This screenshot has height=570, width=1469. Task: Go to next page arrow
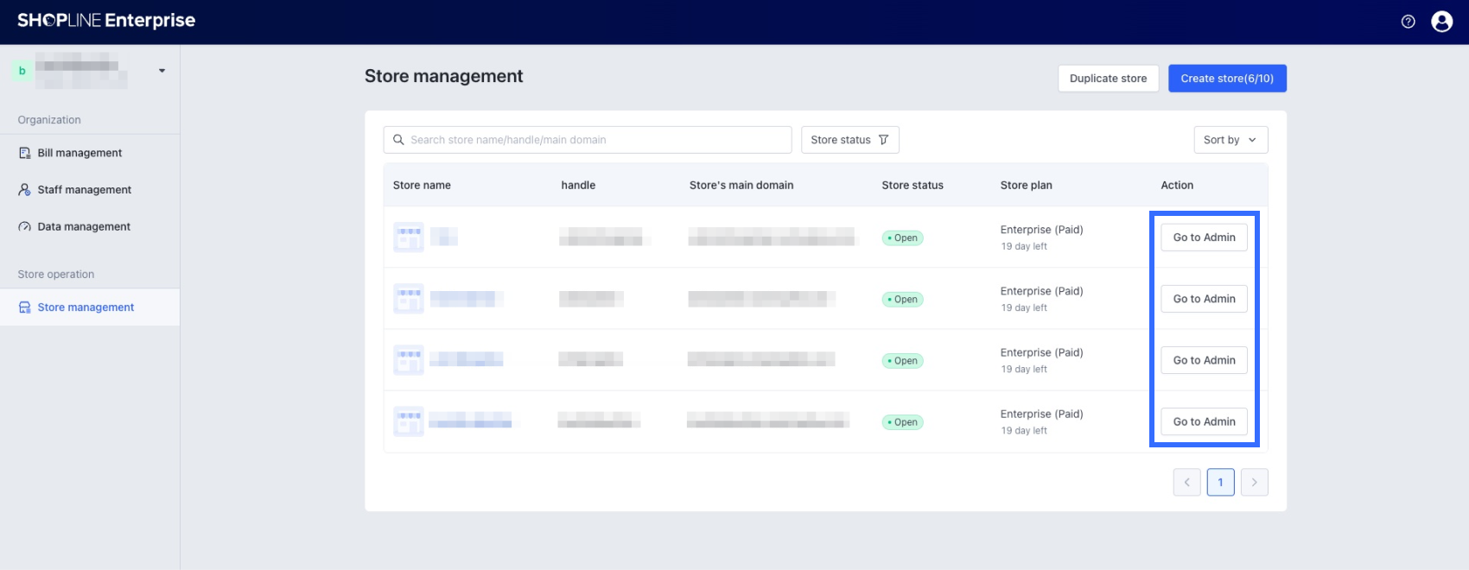(x=1255, y=483)
